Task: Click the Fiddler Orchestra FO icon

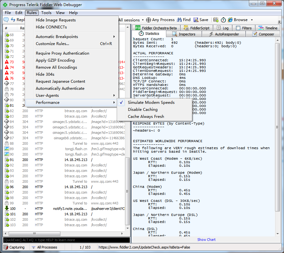Action: pyautogui.click(x=138, y=28)
